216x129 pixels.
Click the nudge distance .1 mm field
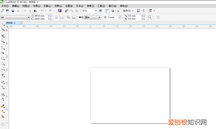(113, 17)
